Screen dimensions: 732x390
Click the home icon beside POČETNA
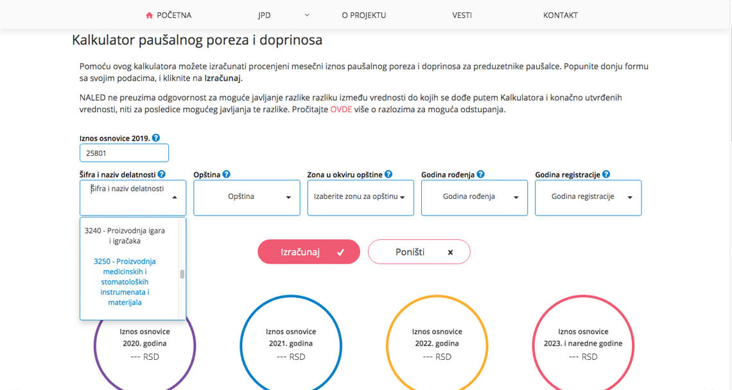(x=149, y=15)
